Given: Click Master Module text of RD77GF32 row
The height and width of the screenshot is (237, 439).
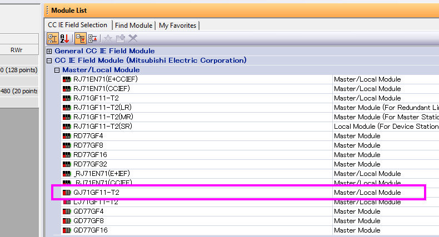Looking at the screenshot, I should 357,164.
